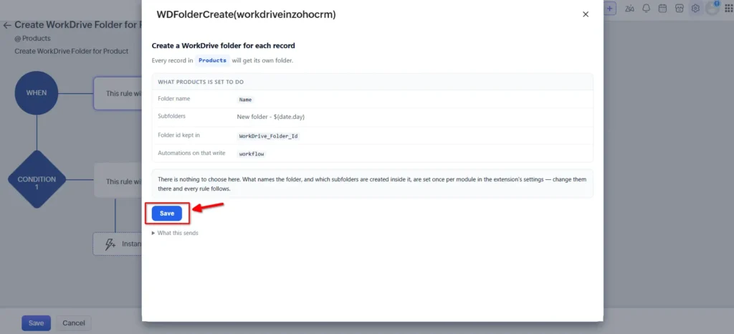Screen dimensions: 734x334
Task: Open the settings gear icon
Action: click(695, 9)
